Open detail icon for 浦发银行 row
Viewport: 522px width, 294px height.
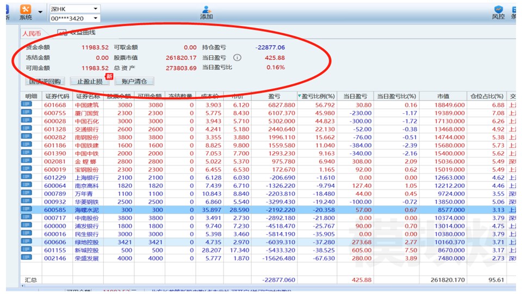click(x=26, y=225)
